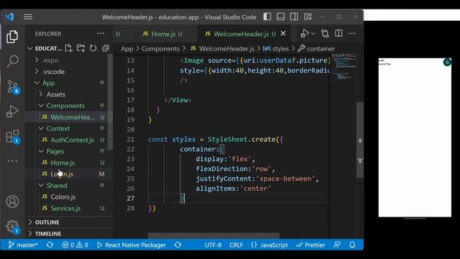Toggle secondary side bar visibility

(x=294, y=17)
